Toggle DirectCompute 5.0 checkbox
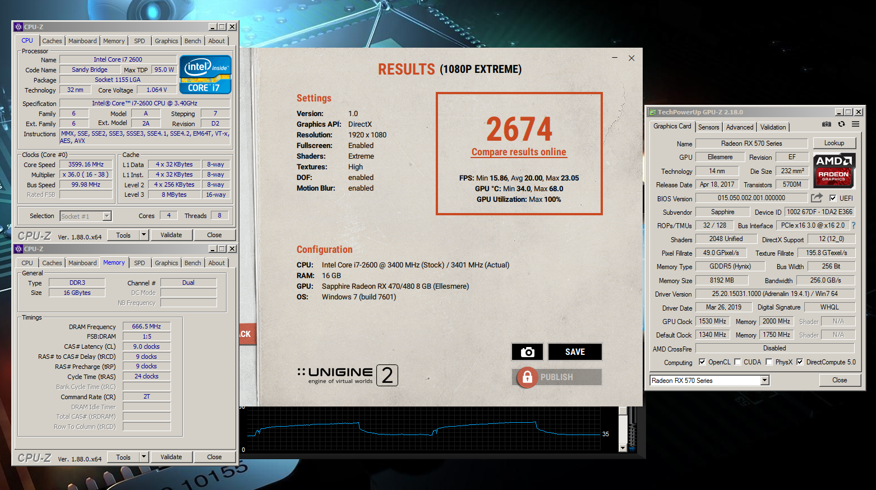 coord(800,362)
